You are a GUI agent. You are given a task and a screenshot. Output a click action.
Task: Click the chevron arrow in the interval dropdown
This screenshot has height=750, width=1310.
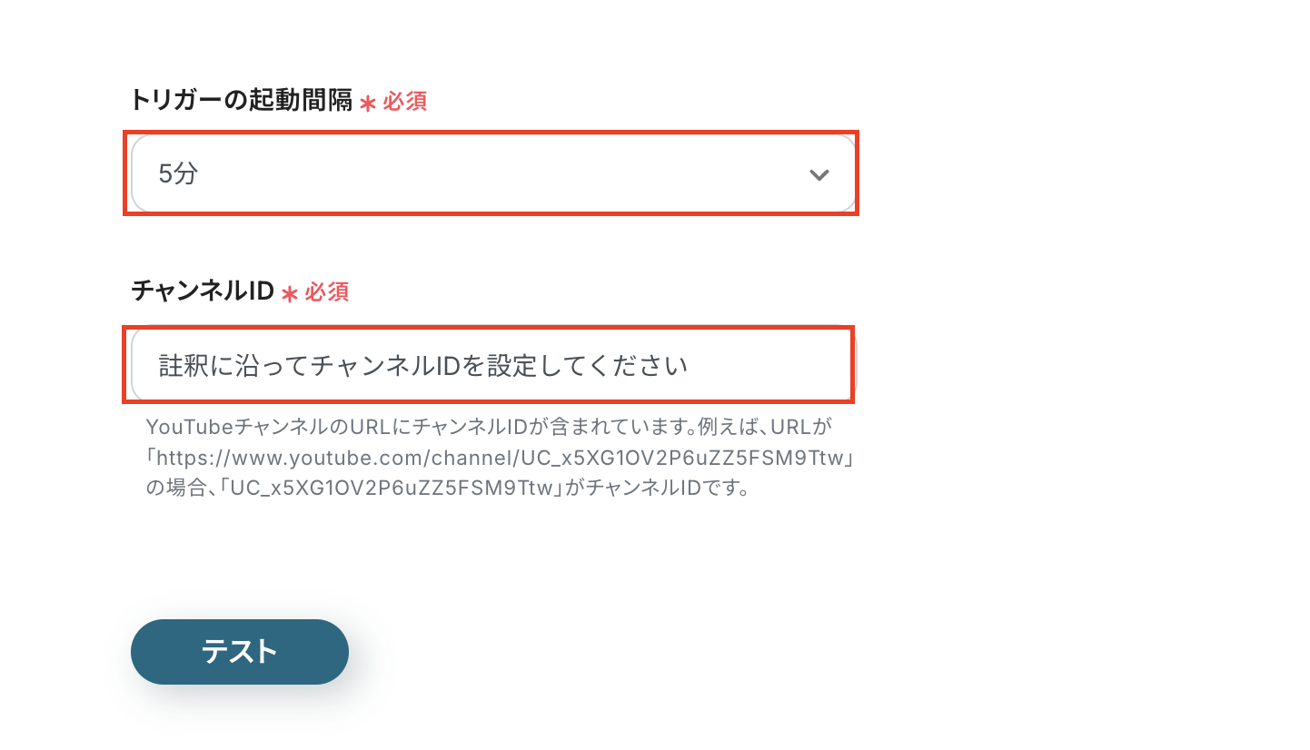[819, 175]
